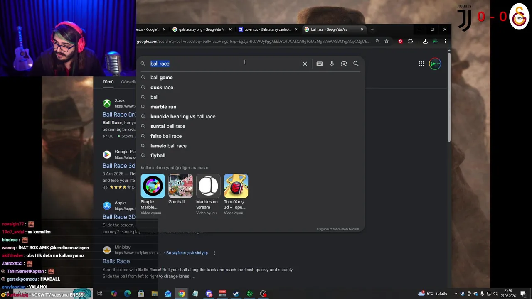Choose the 'flyball' suggestion
Image resolution: width=532 pixels, height=299 pixels.
(x=158, y=156)
